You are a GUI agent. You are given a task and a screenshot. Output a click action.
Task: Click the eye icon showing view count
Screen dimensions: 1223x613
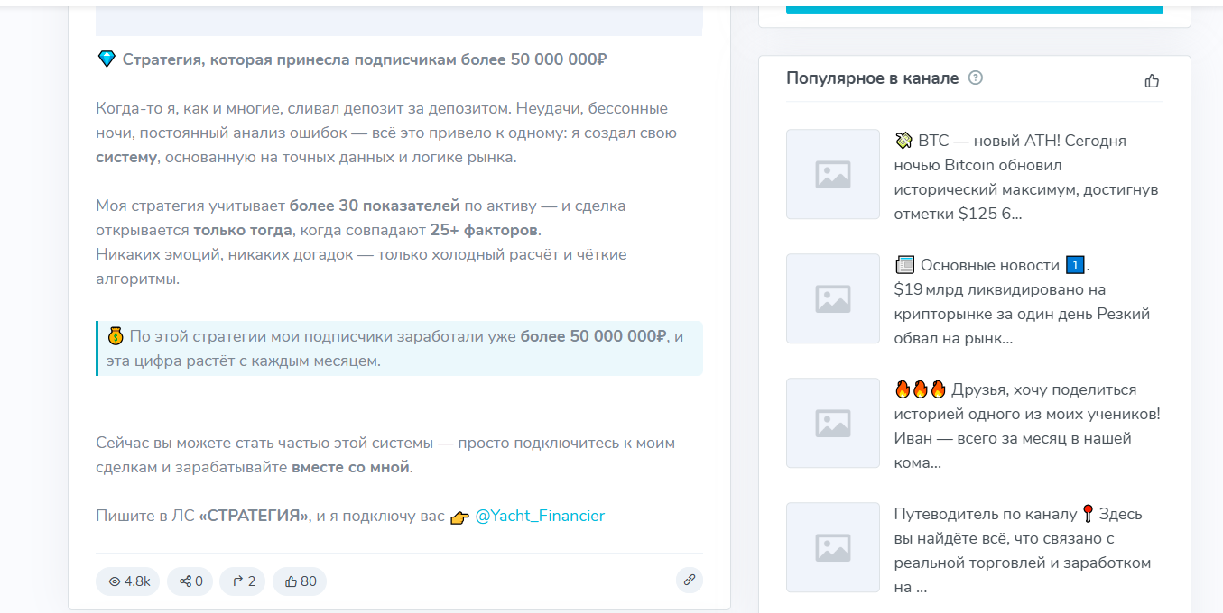tap(113, 581)
